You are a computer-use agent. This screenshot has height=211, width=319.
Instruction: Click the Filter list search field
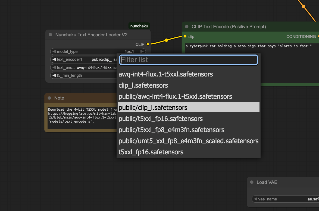click(188, 60)
